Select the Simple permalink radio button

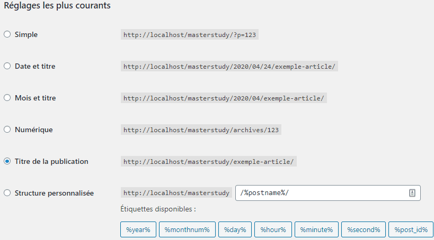[7, 34]
